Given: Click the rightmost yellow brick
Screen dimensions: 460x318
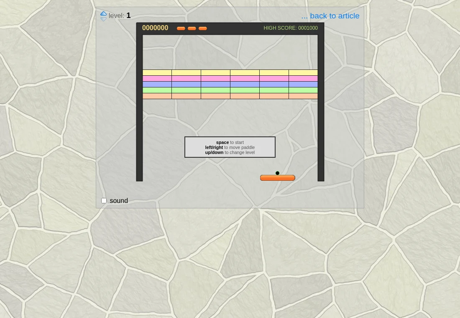Looking at the screenshot, I should [303, 72].
